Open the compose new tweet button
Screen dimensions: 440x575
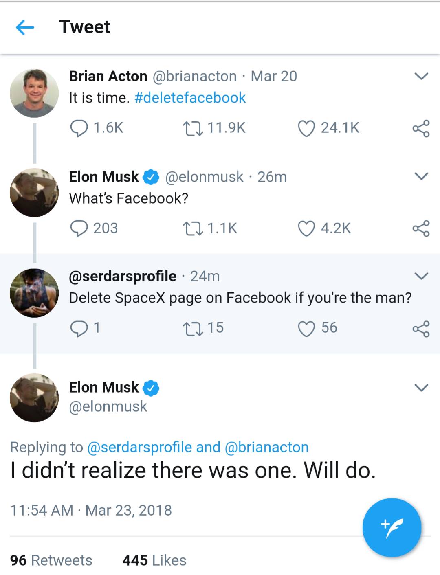point(392,527)
